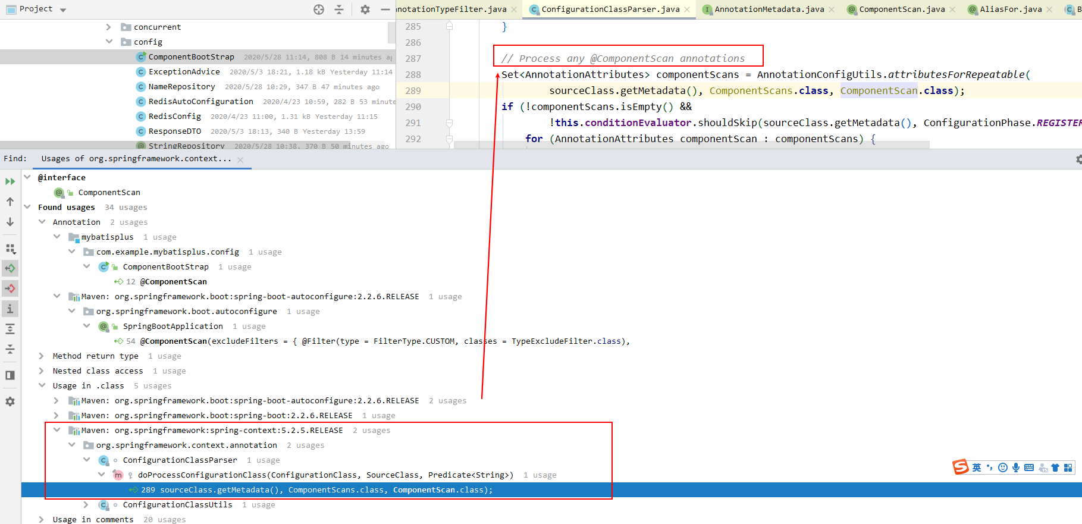The width and height of the screenshot is (1082, 524).
Task: Click Sogou voice input microphone
Action: [x=1016, y=467]
